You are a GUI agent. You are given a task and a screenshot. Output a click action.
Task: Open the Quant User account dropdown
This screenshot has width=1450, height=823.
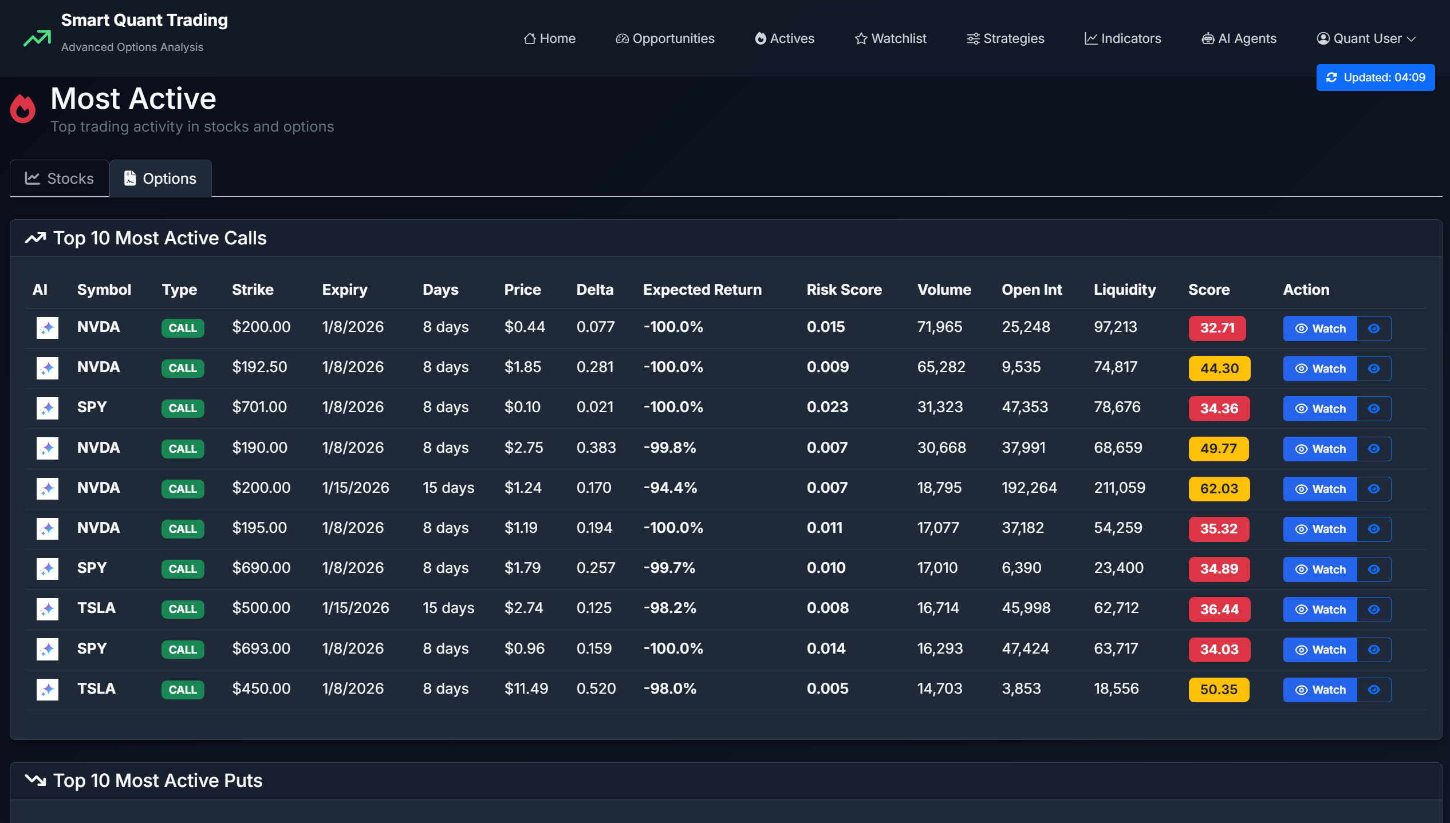(x=1366, y=38)
